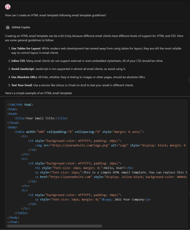Screen dimensions: 190x230
Task: Click the code block's horizontal scrollbar
Action: [54, 226]
